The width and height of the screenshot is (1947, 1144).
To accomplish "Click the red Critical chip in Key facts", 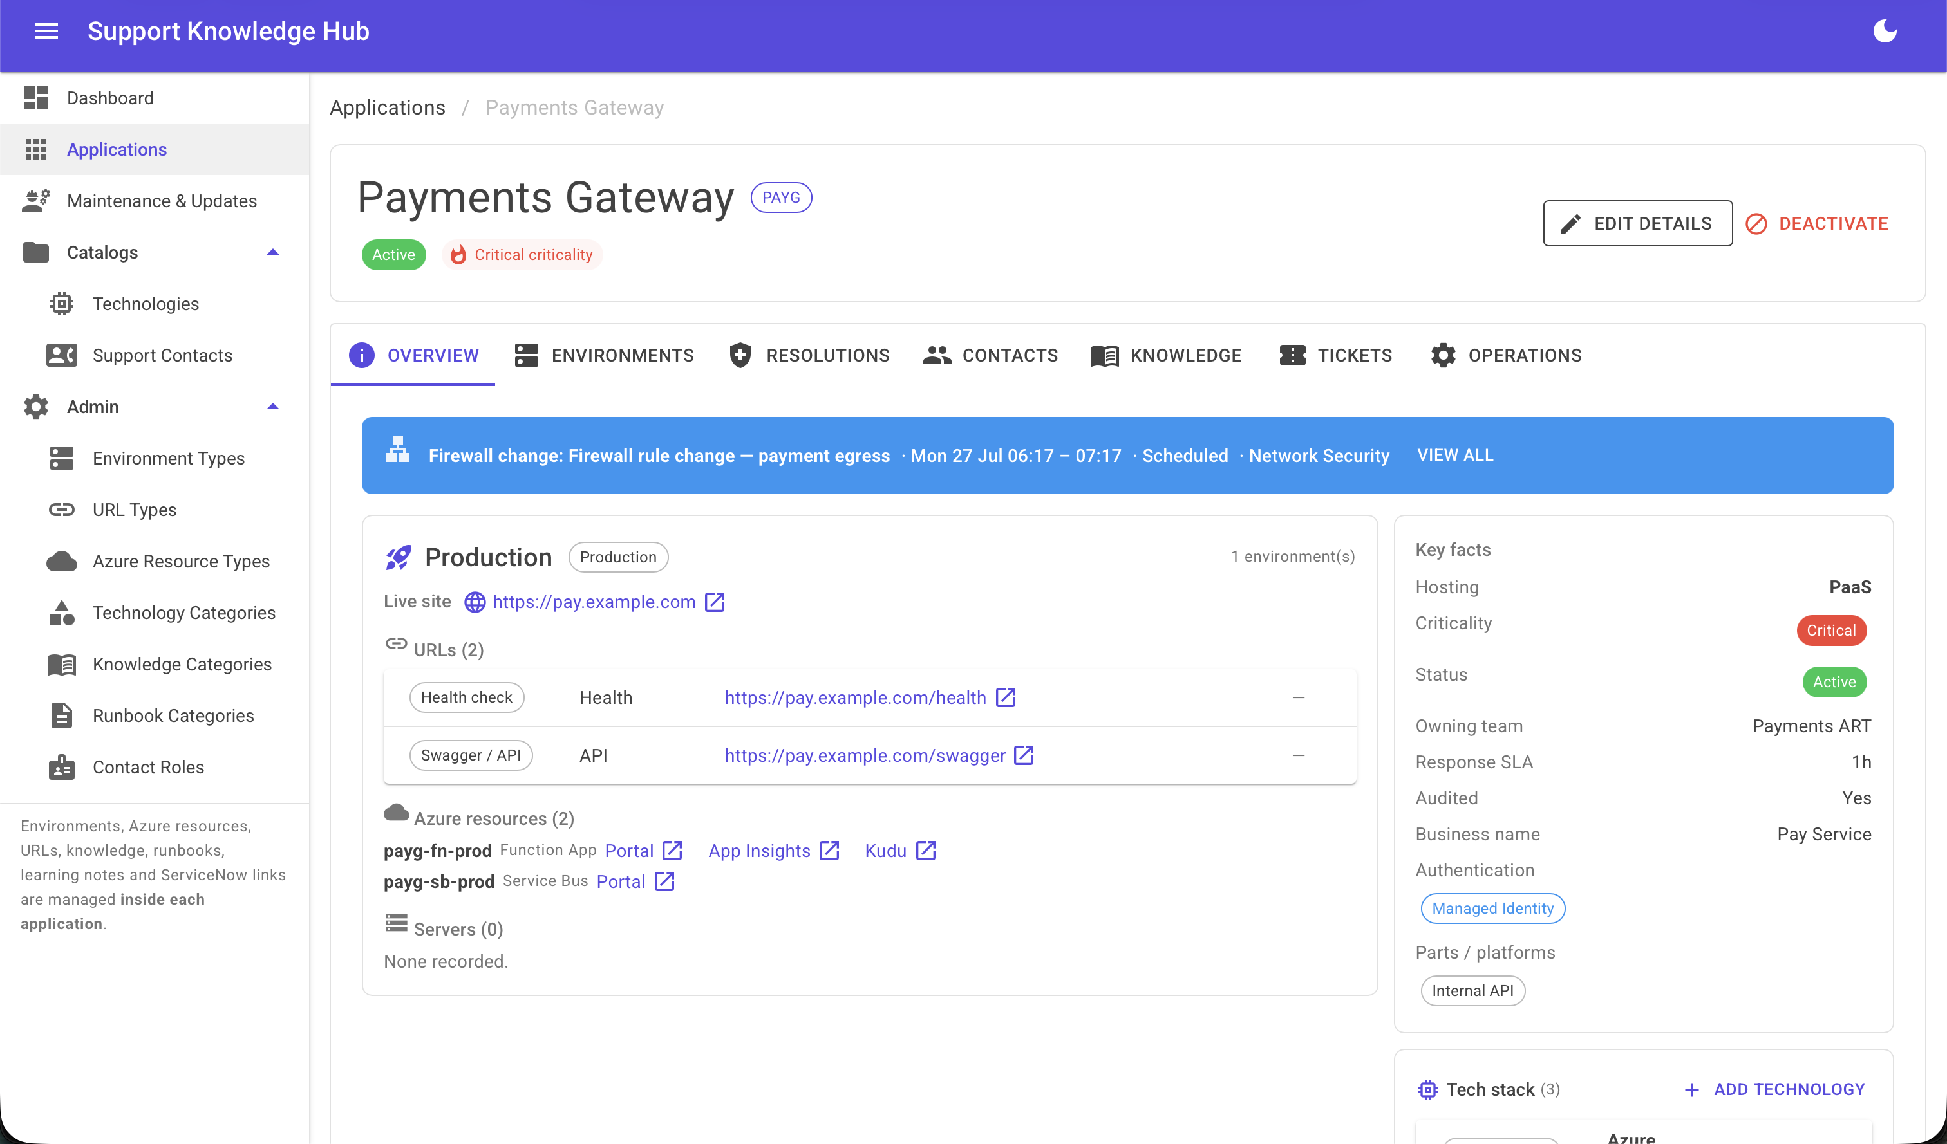I will (1831, 630).
